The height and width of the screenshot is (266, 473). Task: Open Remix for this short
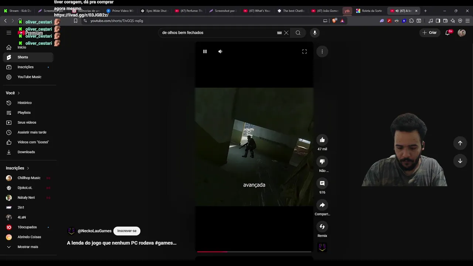click(x=322, y=226)
